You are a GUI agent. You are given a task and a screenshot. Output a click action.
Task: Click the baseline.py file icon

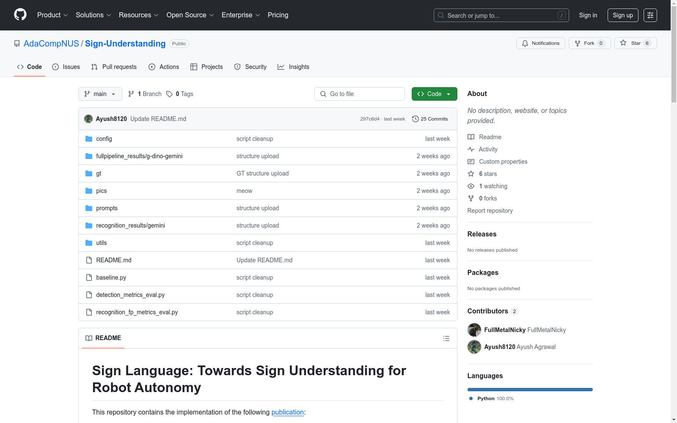pyautogui.click(x=89, y=277)
